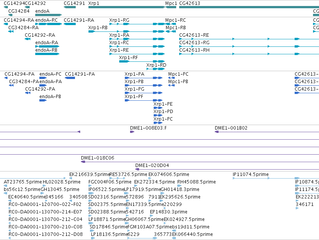This screenshot has width=319, height=240.
Task: Click protein Xrp1-PC label
Action: pos(163,119)
